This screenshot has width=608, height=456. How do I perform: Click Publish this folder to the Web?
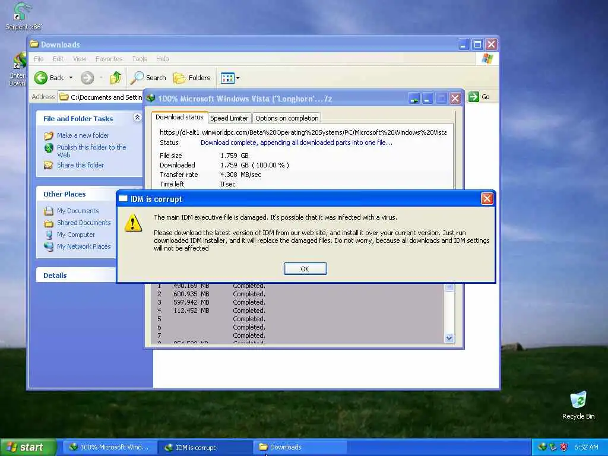[91, 151]
